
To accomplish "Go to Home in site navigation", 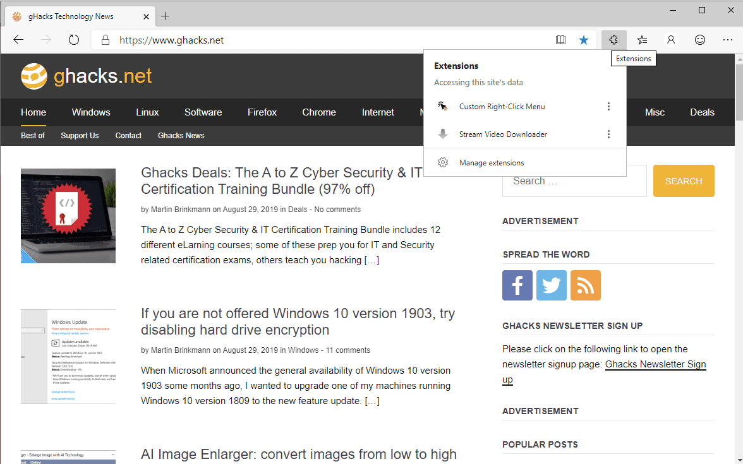I will [x=33, y=112].
